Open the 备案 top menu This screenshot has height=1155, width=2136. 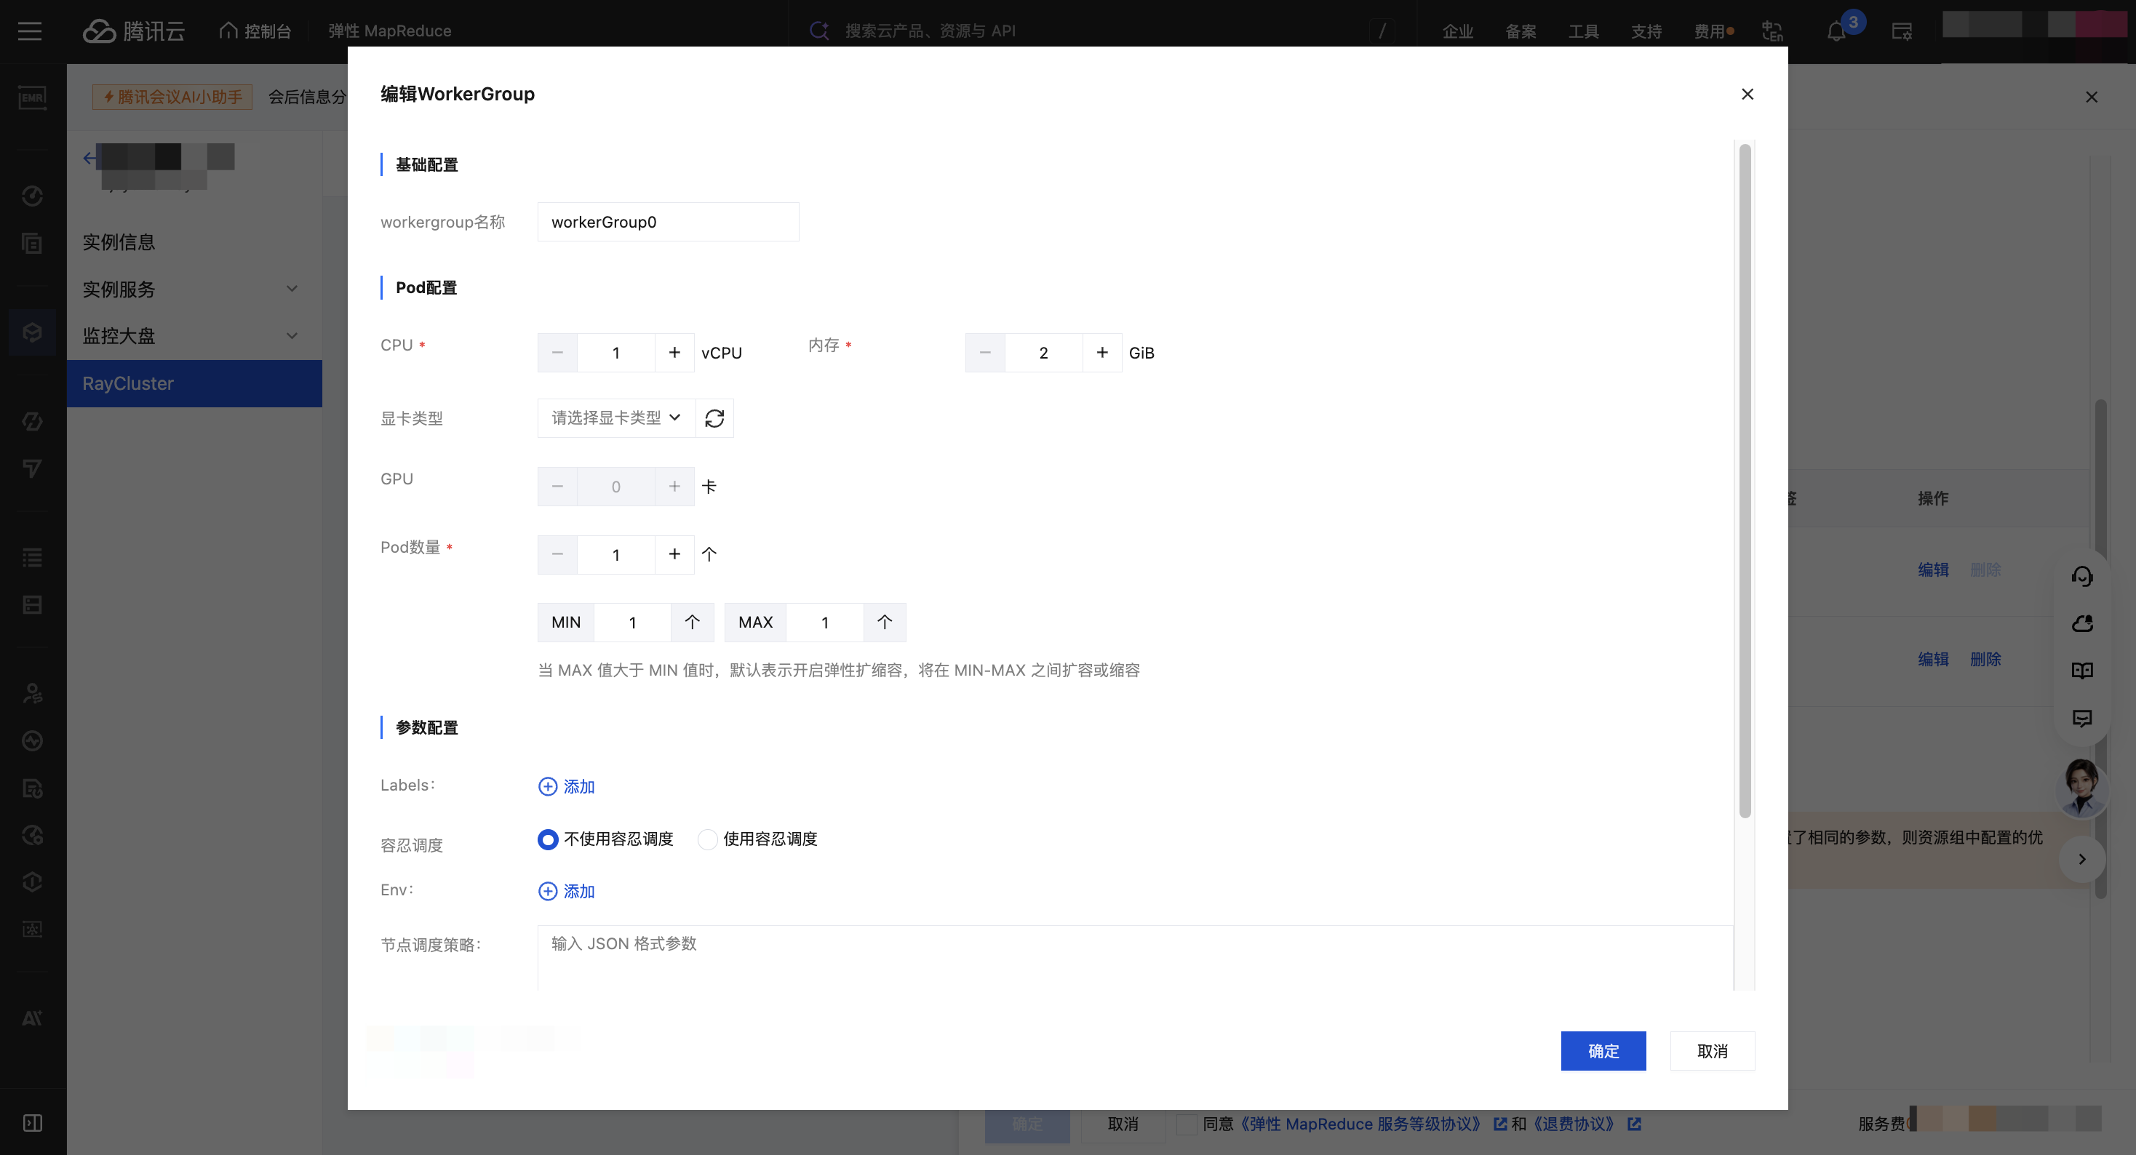(1521, 31)
